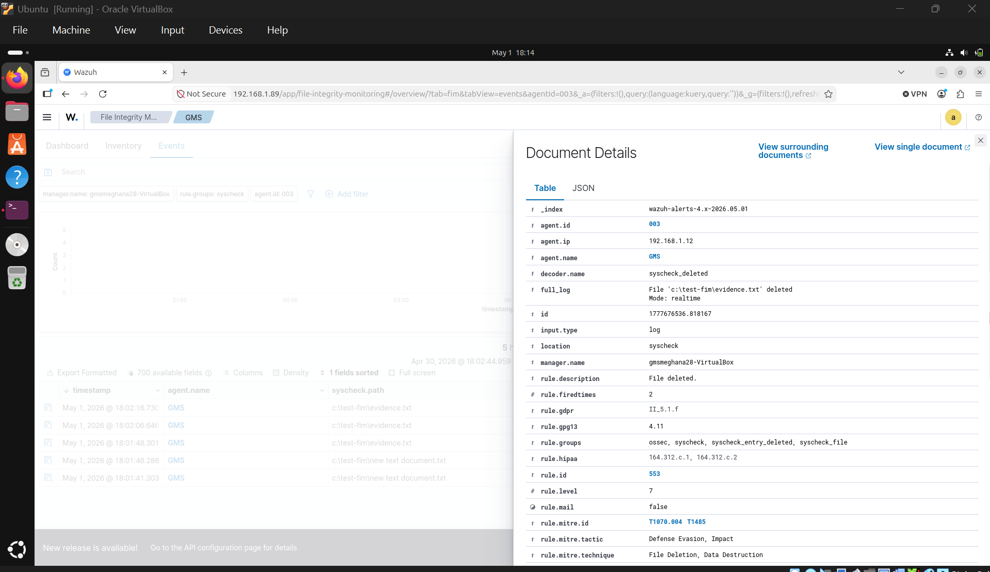This screenshot has width=990, height=572.
Task: Launch Ubuntu Software from the dock
Action: point(17,144)
